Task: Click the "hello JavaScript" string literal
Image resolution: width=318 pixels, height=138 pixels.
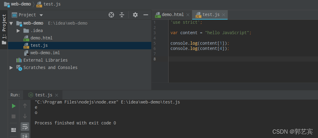Action: 227,33
